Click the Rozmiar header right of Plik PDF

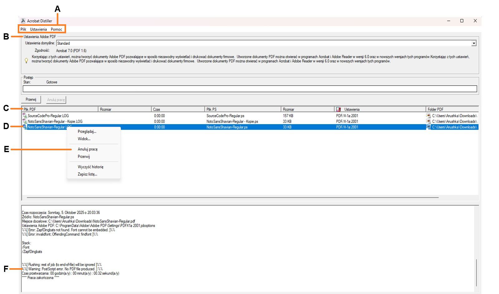125,109
